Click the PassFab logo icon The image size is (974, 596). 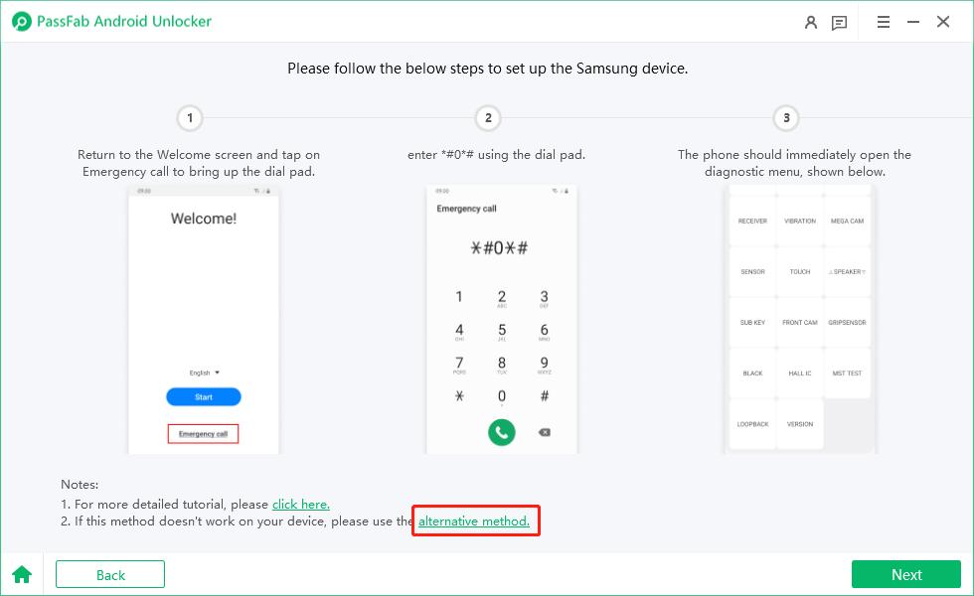pos(22,22)
